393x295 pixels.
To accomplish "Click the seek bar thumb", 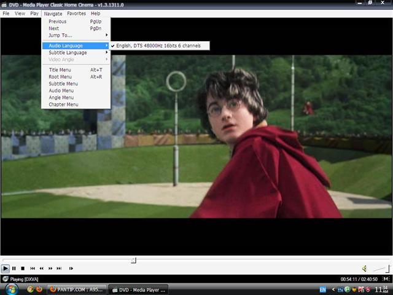I will pos(134,261).
